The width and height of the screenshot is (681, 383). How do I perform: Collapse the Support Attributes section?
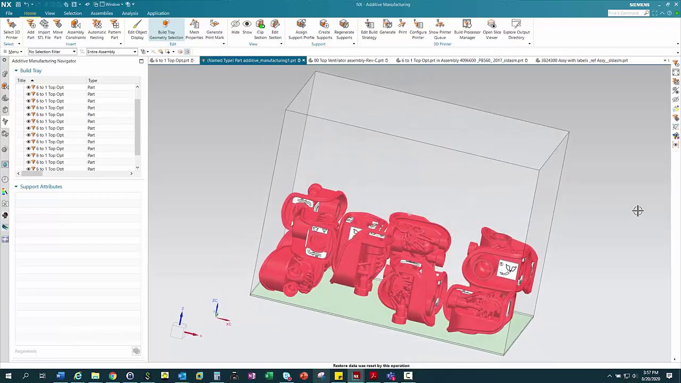pos(16,187)
